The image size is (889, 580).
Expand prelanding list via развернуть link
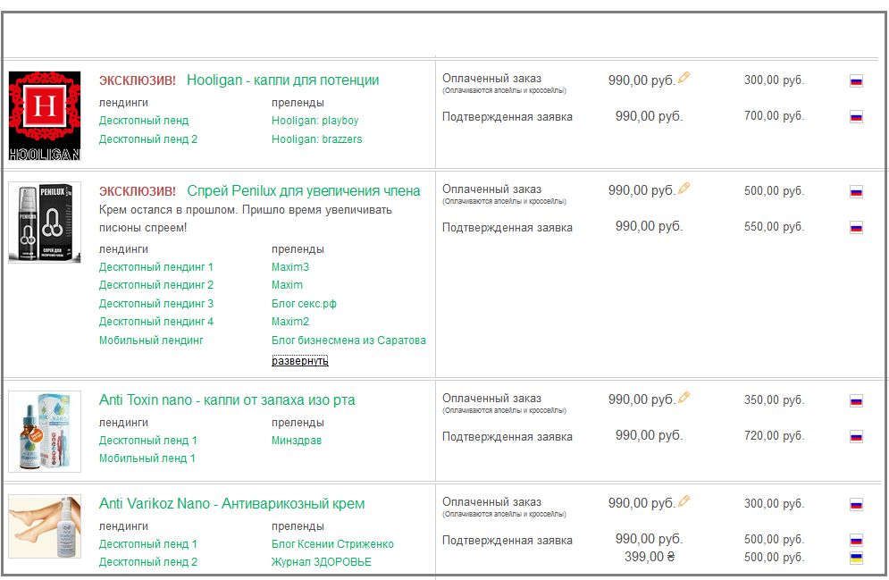(x=299, y=361)
